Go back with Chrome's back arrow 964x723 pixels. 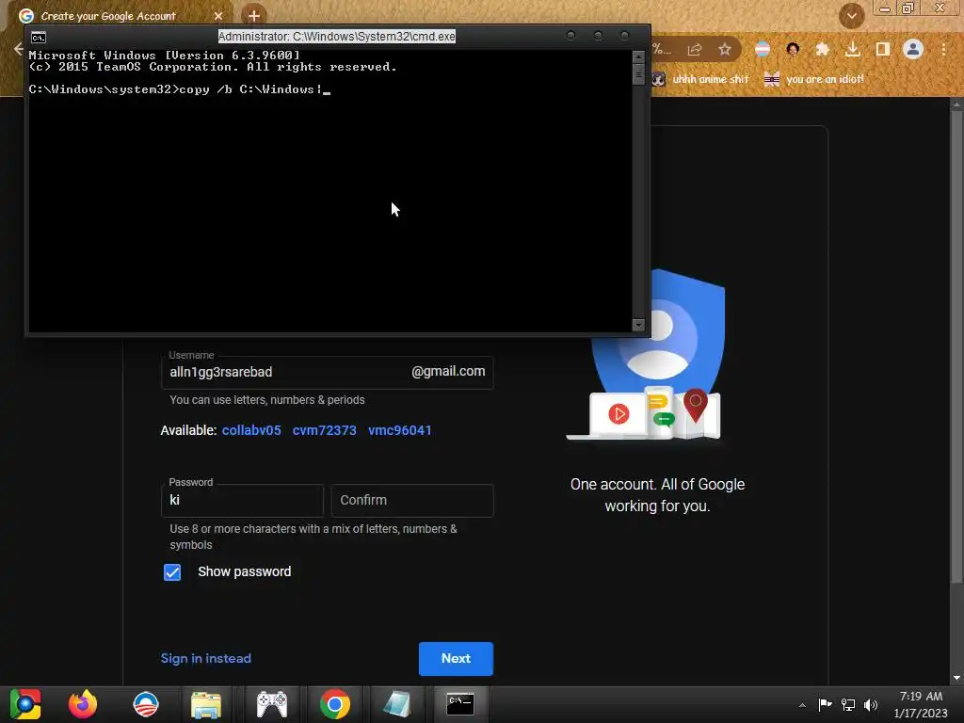18,49
